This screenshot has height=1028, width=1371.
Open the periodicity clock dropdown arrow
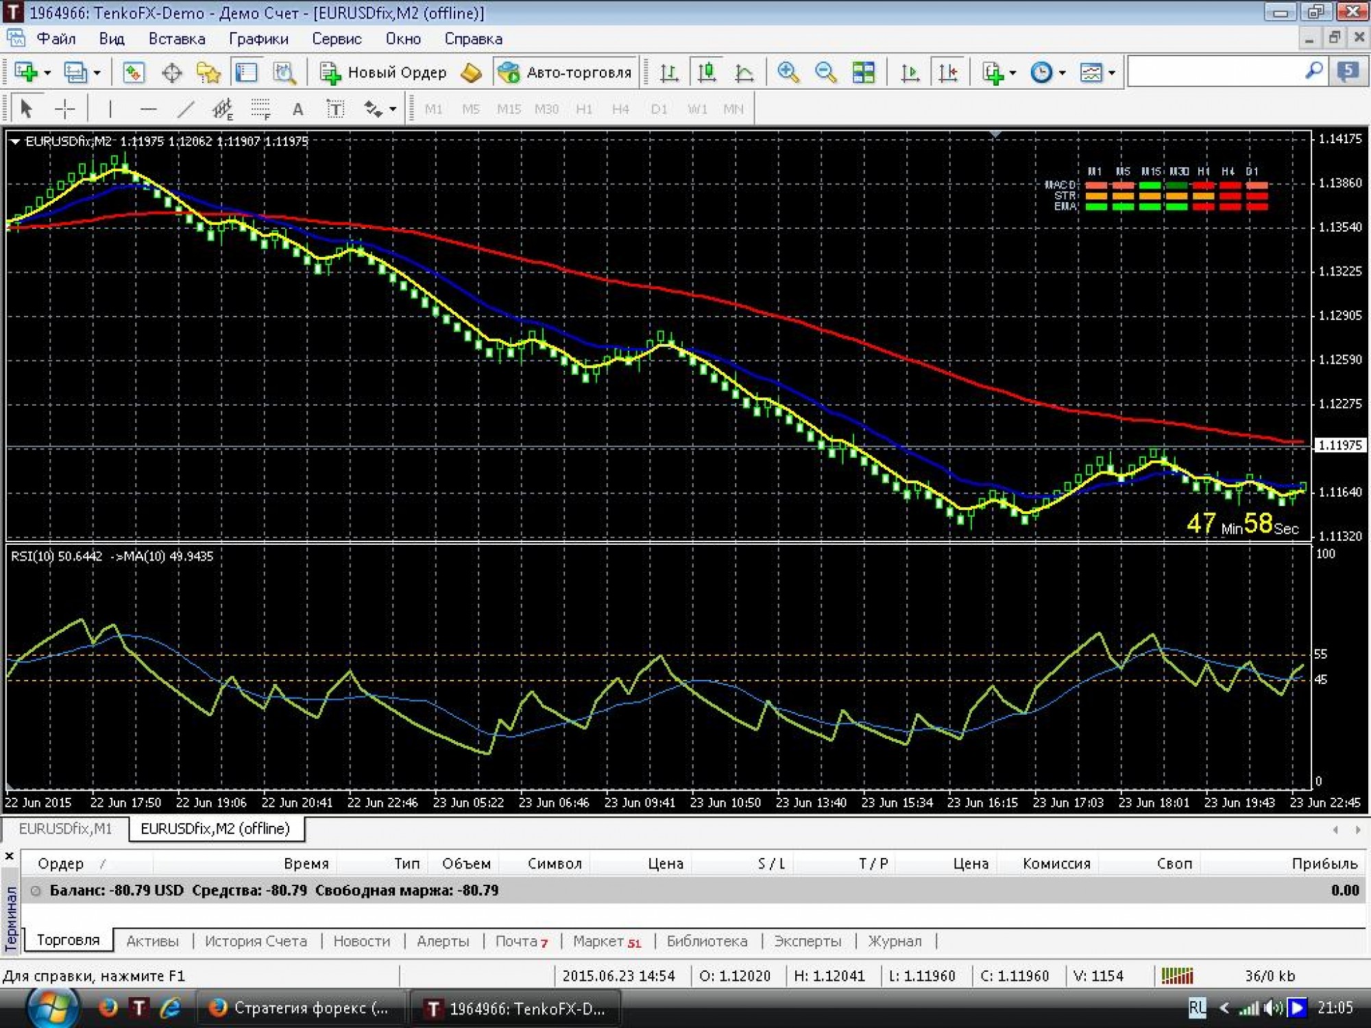(x=1062, y=73)
